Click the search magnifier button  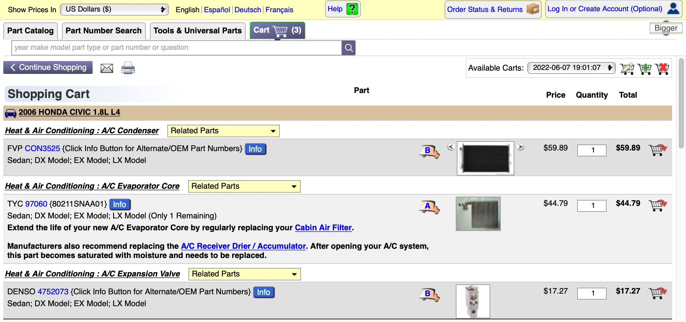[x=349, y=48]
